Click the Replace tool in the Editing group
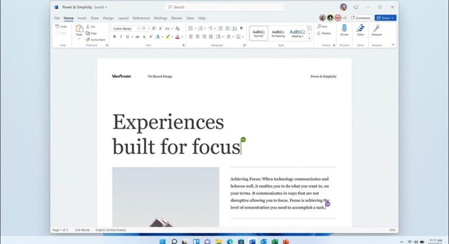The image size is (449, 244). click(x=324, y=34)
